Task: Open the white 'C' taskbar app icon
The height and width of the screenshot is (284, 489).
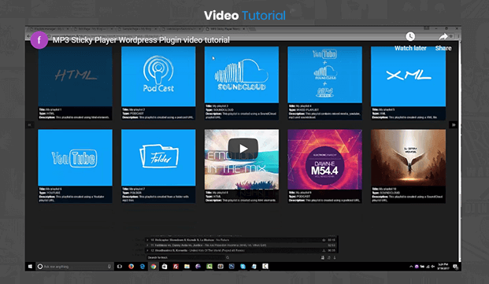Action: coord(265,267)
